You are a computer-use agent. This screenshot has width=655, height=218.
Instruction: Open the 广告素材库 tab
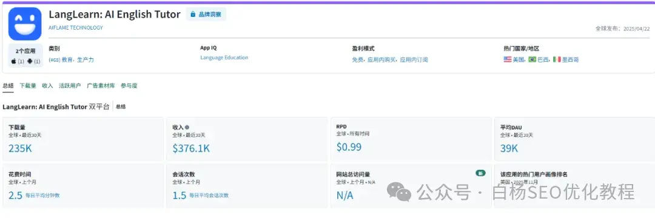101,85
